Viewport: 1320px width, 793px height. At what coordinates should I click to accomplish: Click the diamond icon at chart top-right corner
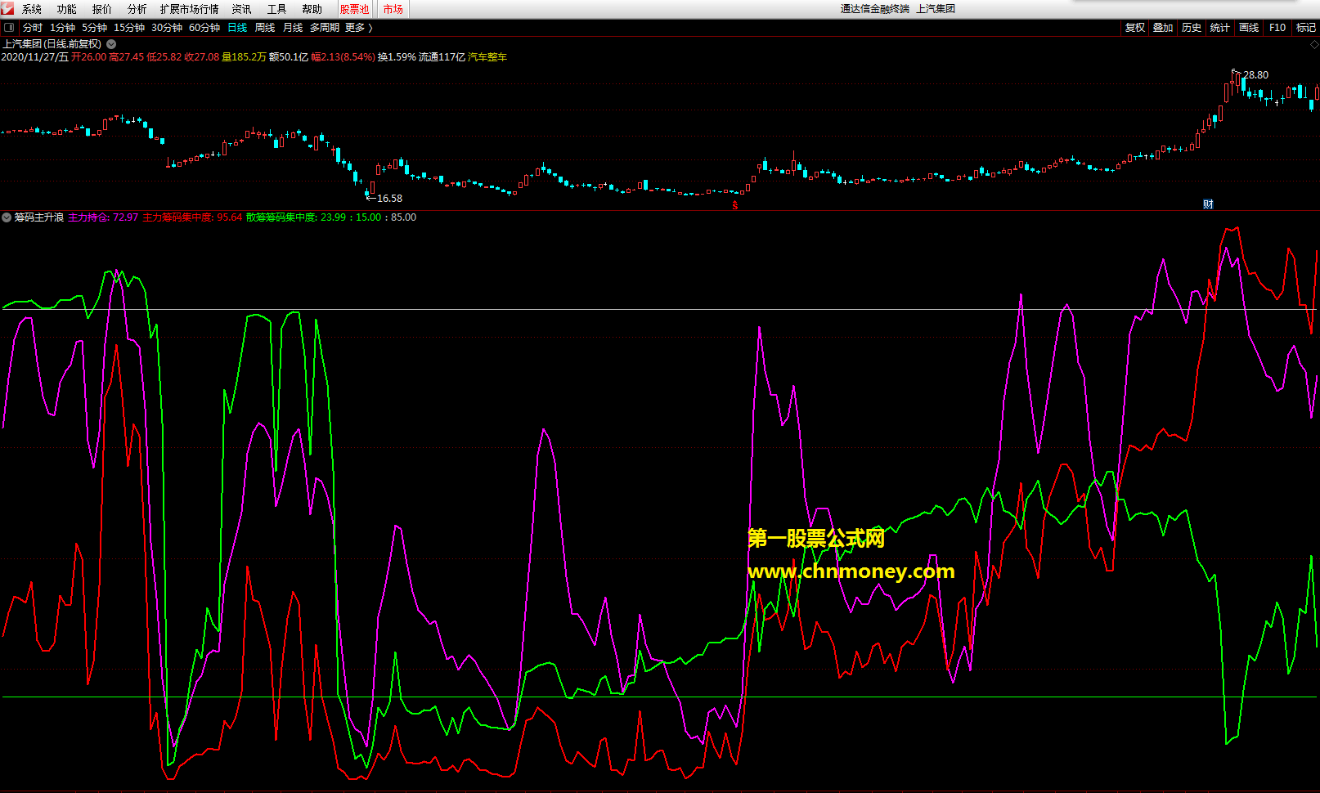pyautogui.click(x=1314, y=44)
